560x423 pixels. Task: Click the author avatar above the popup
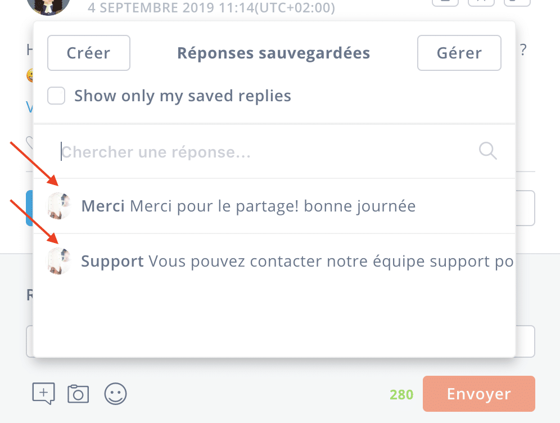pyautogui.click(x=48, y=4)
